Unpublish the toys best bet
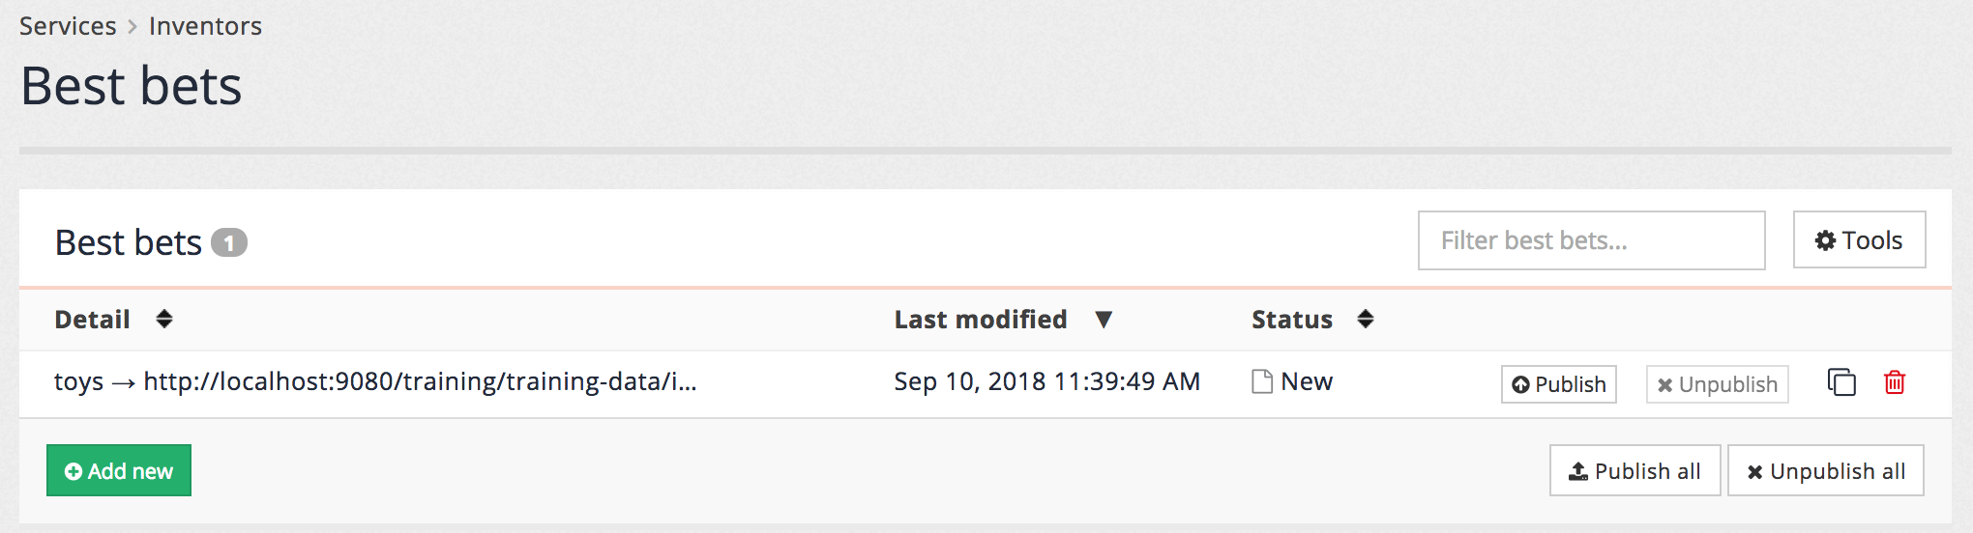Screen dimensions: 1973x533 coord(1717,384)
